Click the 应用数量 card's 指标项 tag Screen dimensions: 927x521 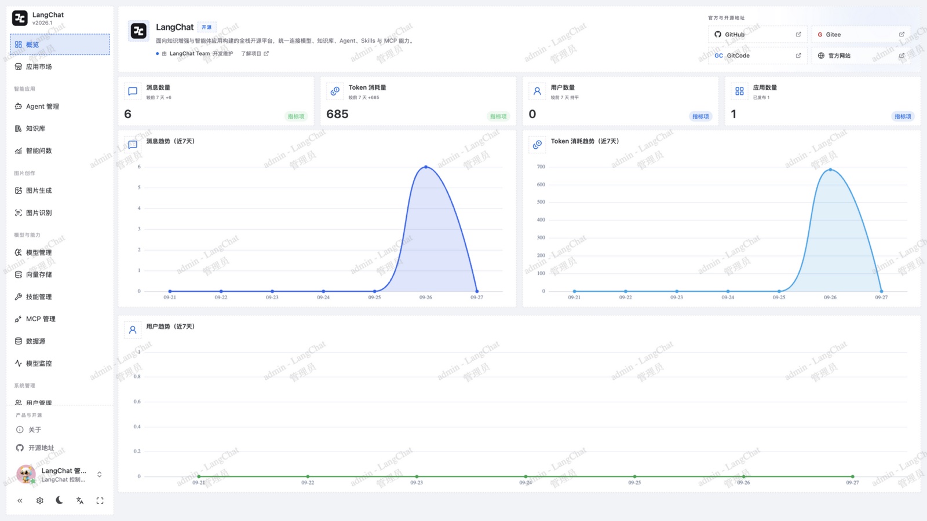(x=903, y=116)
